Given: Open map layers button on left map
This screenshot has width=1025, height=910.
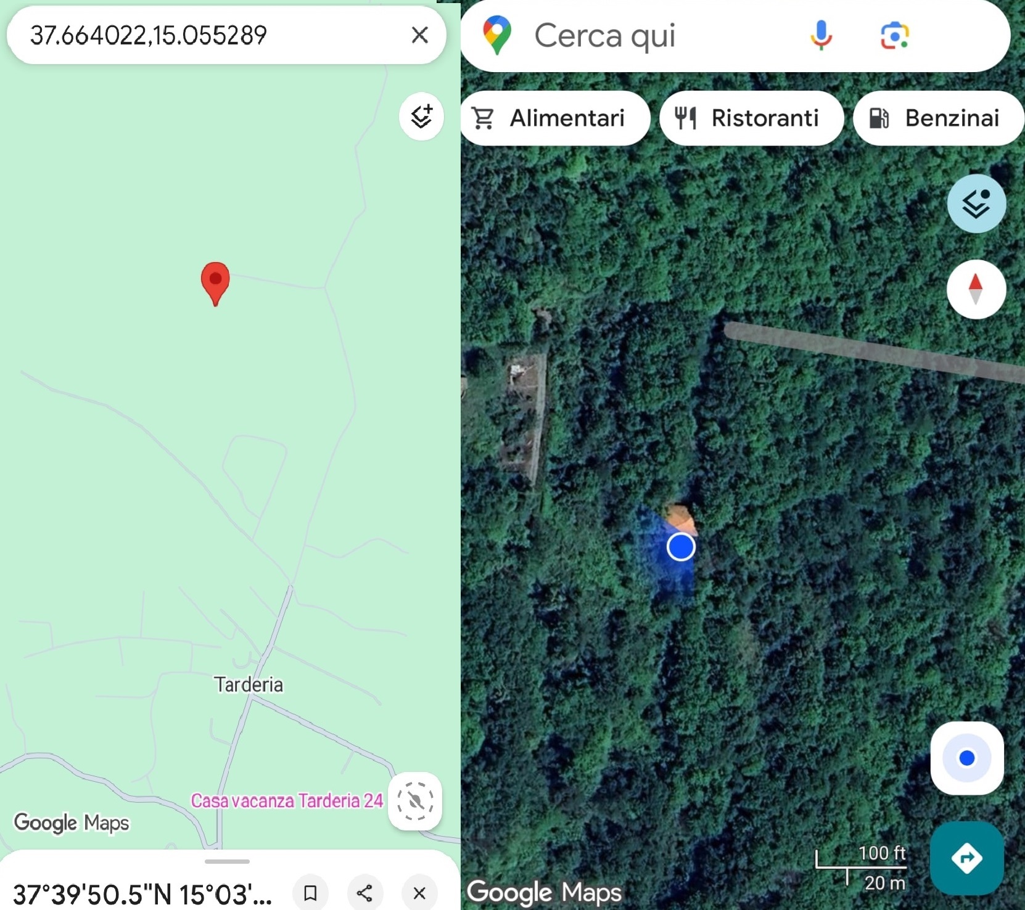Looking at the screenshot, I should pyautogui.click(x=421, y=117).
